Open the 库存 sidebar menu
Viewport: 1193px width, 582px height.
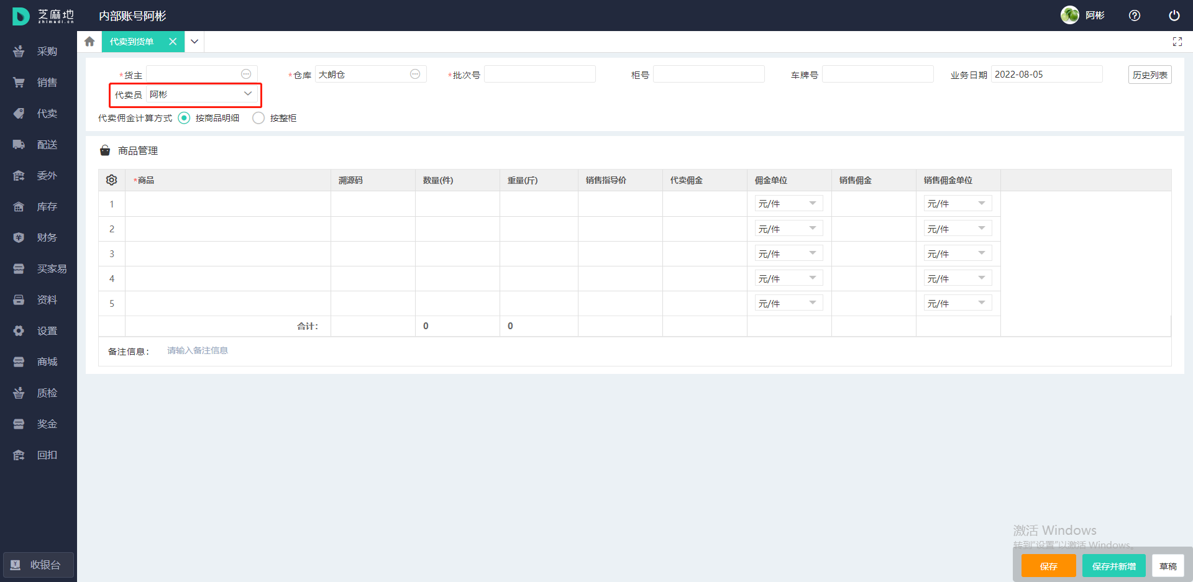(37, 207)
